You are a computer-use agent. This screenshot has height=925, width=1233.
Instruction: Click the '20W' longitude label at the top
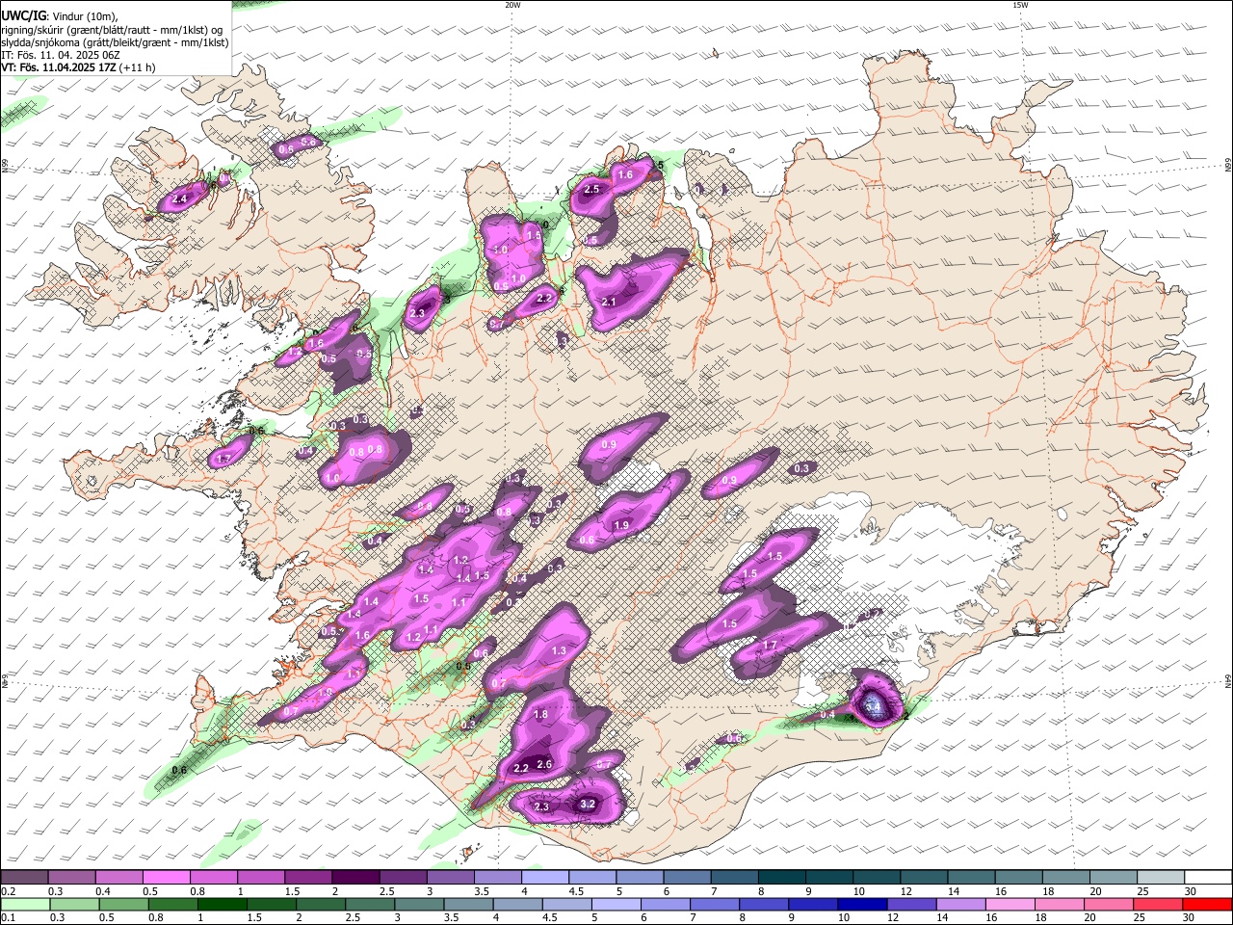pyautogui.click(x=512, y=5)
